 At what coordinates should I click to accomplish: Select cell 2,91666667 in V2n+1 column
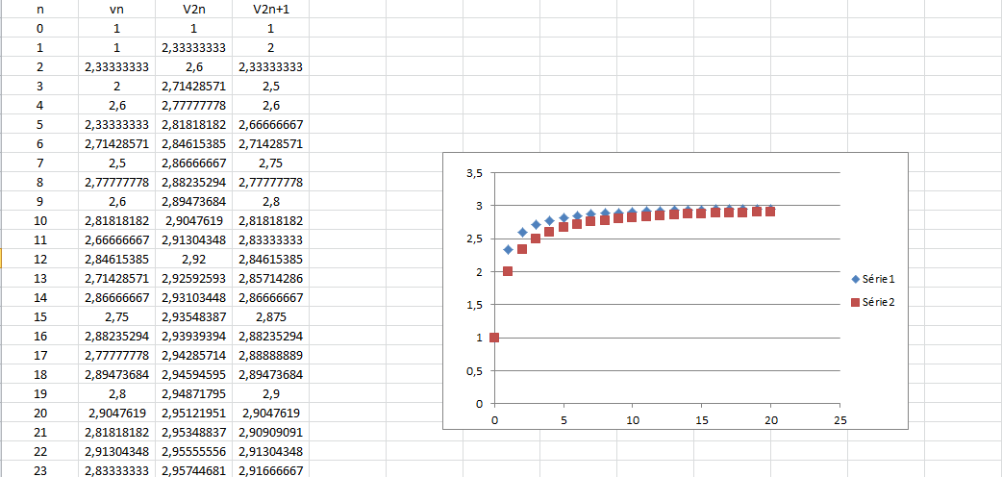(x=270, y=469)
